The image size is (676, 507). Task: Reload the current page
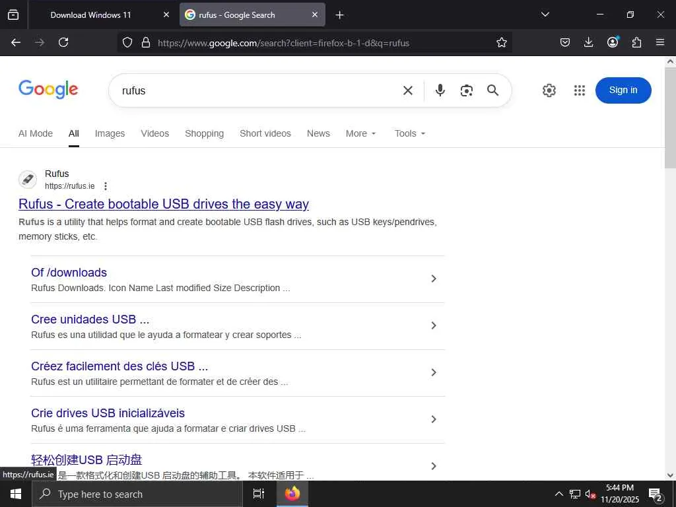(63, 42)
